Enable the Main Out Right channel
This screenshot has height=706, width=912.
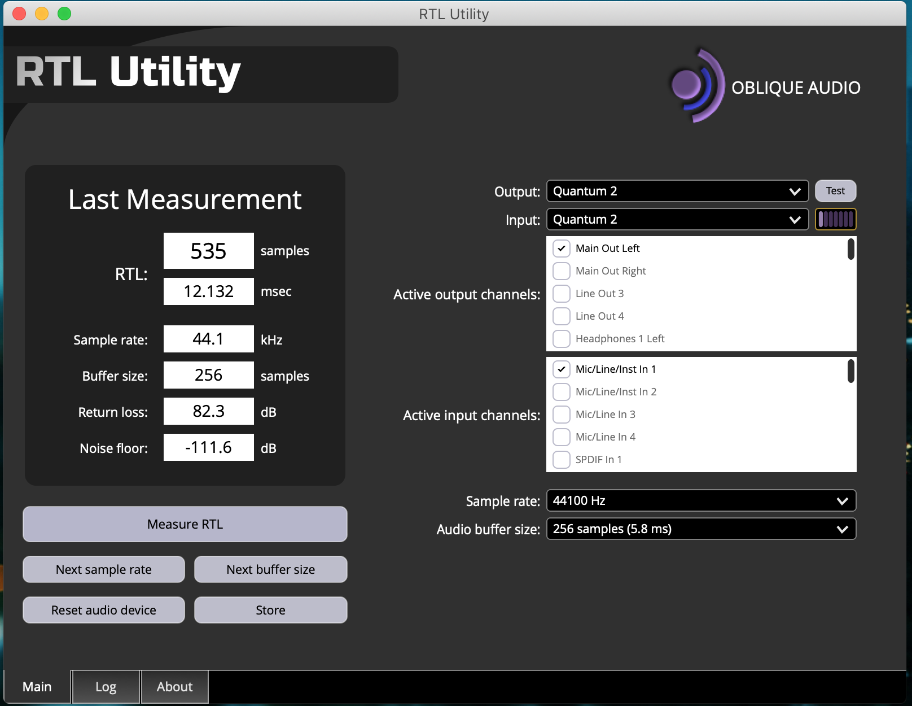(x=562, y=271)
